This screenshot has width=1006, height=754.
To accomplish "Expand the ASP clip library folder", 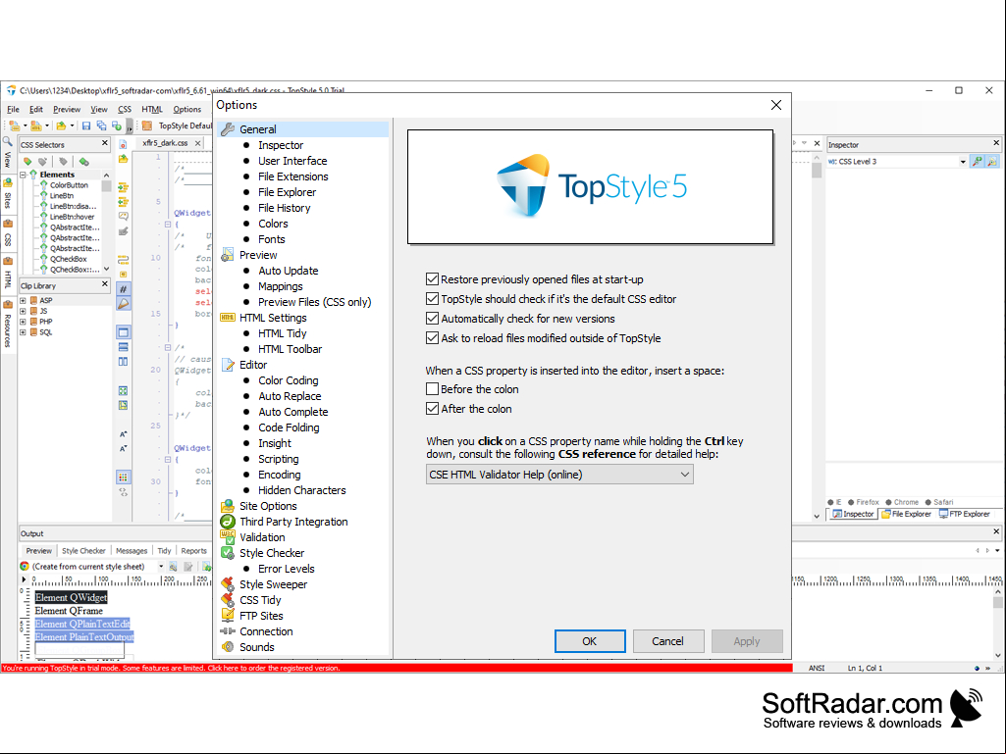I will point(24,300).
